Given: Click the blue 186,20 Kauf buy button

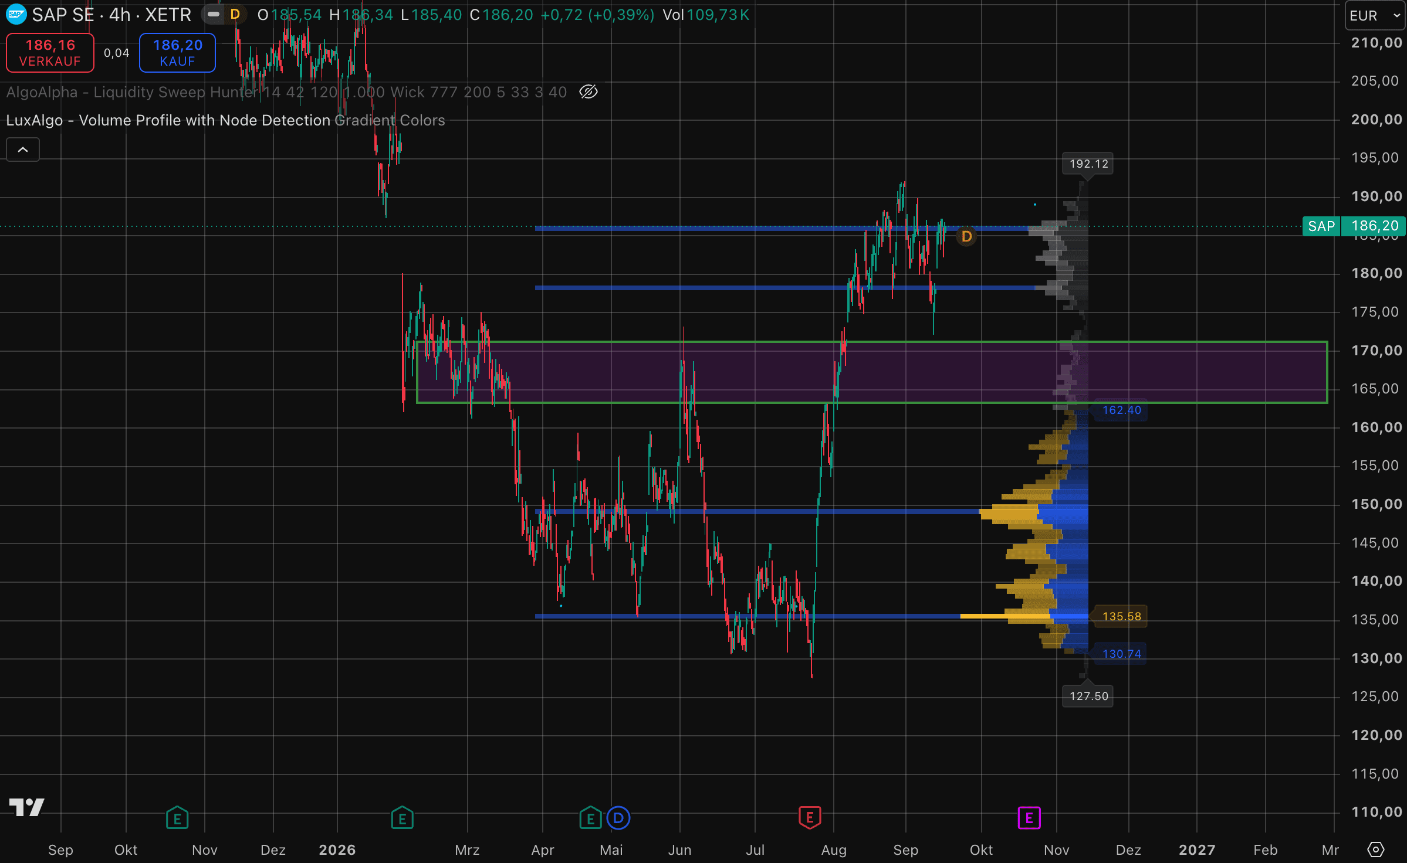Looking at the screenshot, I should point(177,53).
